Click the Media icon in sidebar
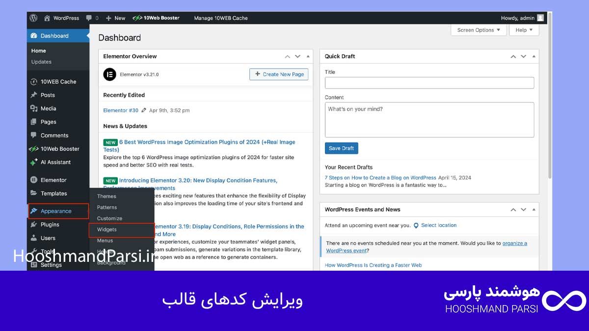589x331 pixels. point(33,108)
